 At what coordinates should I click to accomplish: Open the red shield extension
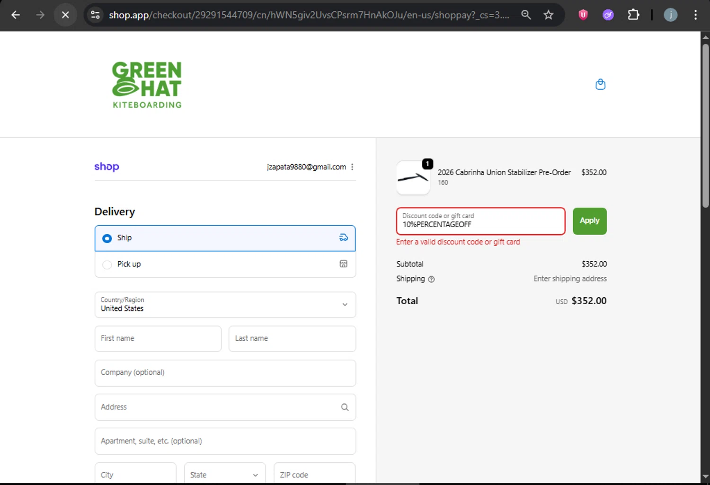[x=583, y=15]
